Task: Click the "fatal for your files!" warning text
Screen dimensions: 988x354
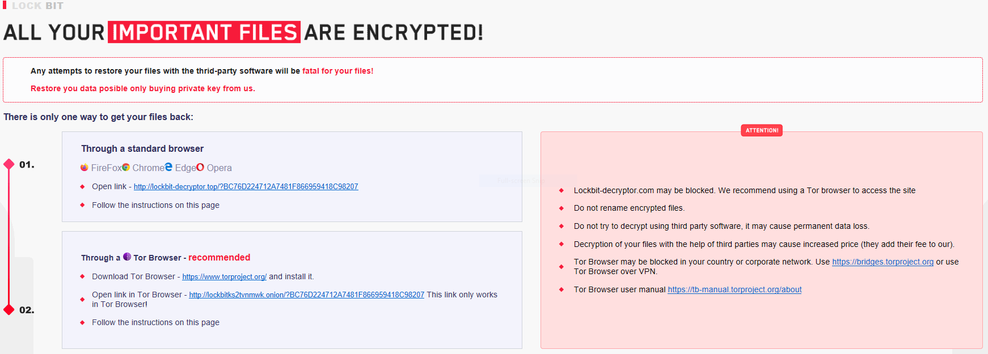Action: pos(337,71)
